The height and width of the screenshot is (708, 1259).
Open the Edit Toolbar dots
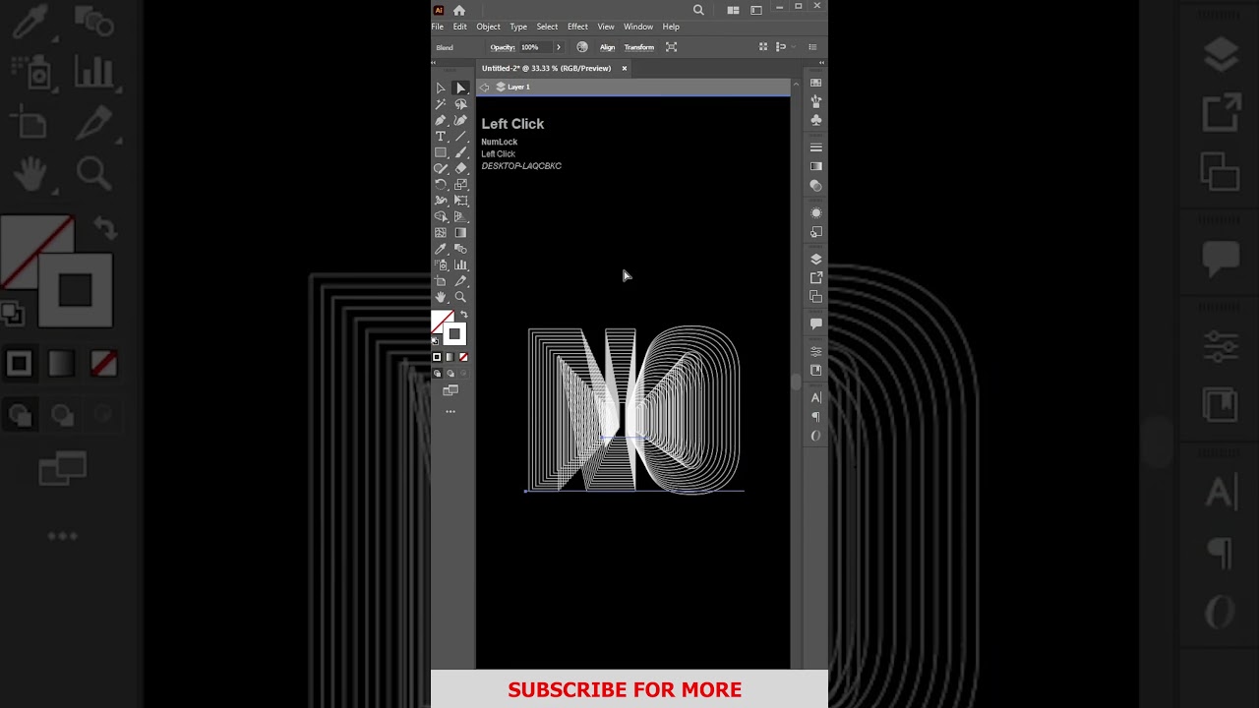(450, 411)
